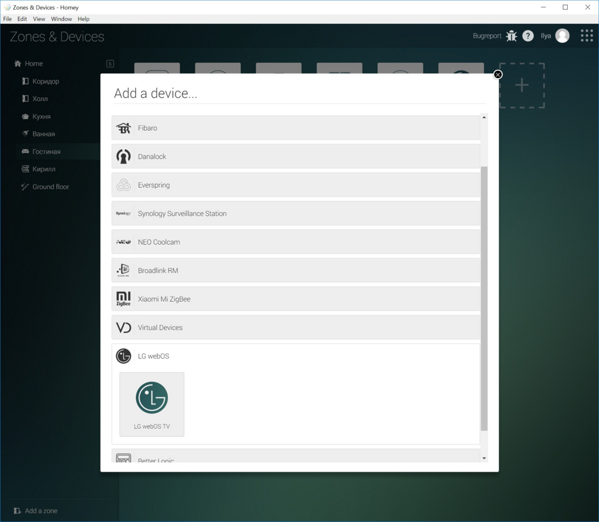Click the kitchen icon beside Кухня
The height and width of the screenshot is (522, 599).
point(25,116)
